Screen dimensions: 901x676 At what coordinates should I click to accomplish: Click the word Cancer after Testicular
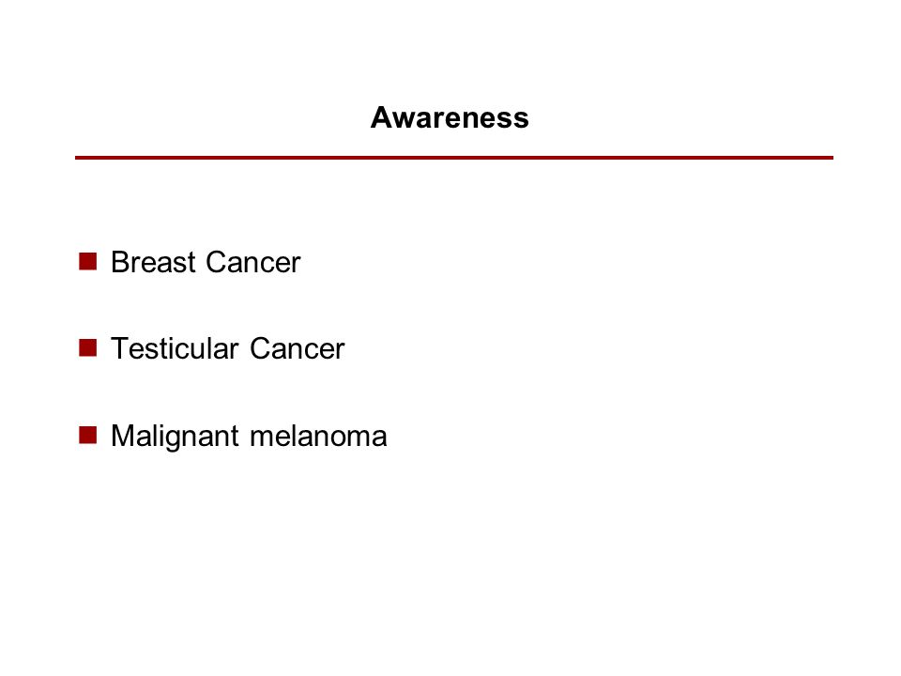298,349
